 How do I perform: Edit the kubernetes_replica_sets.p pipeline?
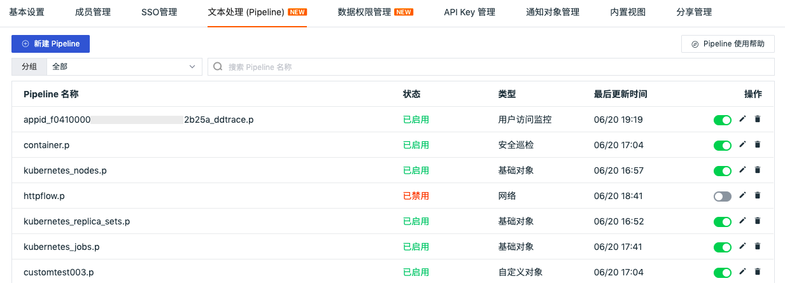pyautogui.click(x=742, y=221)
